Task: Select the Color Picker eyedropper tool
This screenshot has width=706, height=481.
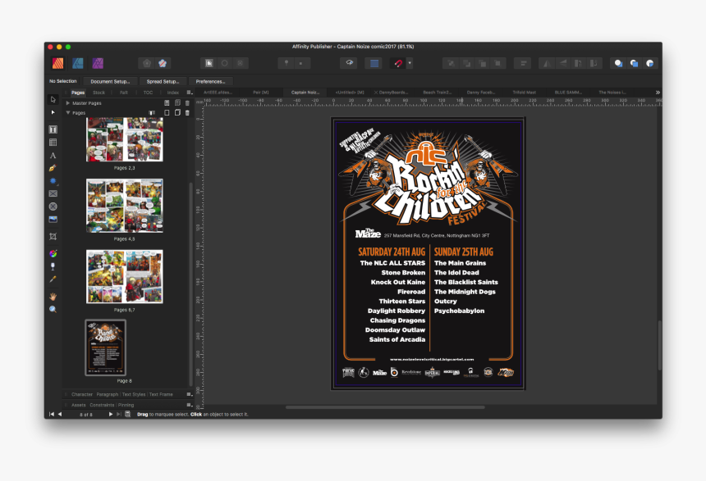Action: [53, 279]
